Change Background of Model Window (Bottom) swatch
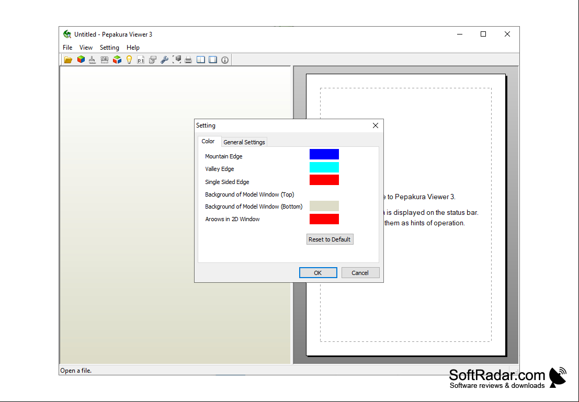The height and width of the screenshot is (402, 579). click(324, 206)
